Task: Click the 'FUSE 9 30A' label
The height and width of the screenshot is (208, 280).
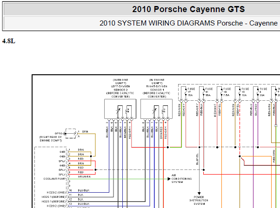Action: [263, 92]
